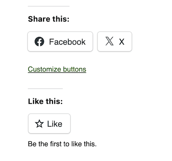Viewport: 172px width, 161px height.
Task: Click the word 'Customize' in green link
Action: (x=45, y=69)
